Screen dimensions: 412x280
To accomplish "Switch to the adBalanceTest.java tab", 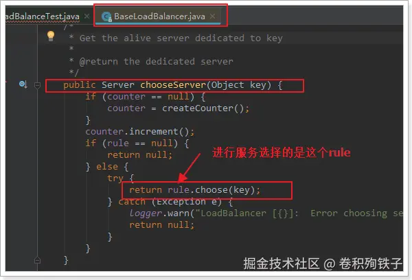I will click(x=42, y=16).
